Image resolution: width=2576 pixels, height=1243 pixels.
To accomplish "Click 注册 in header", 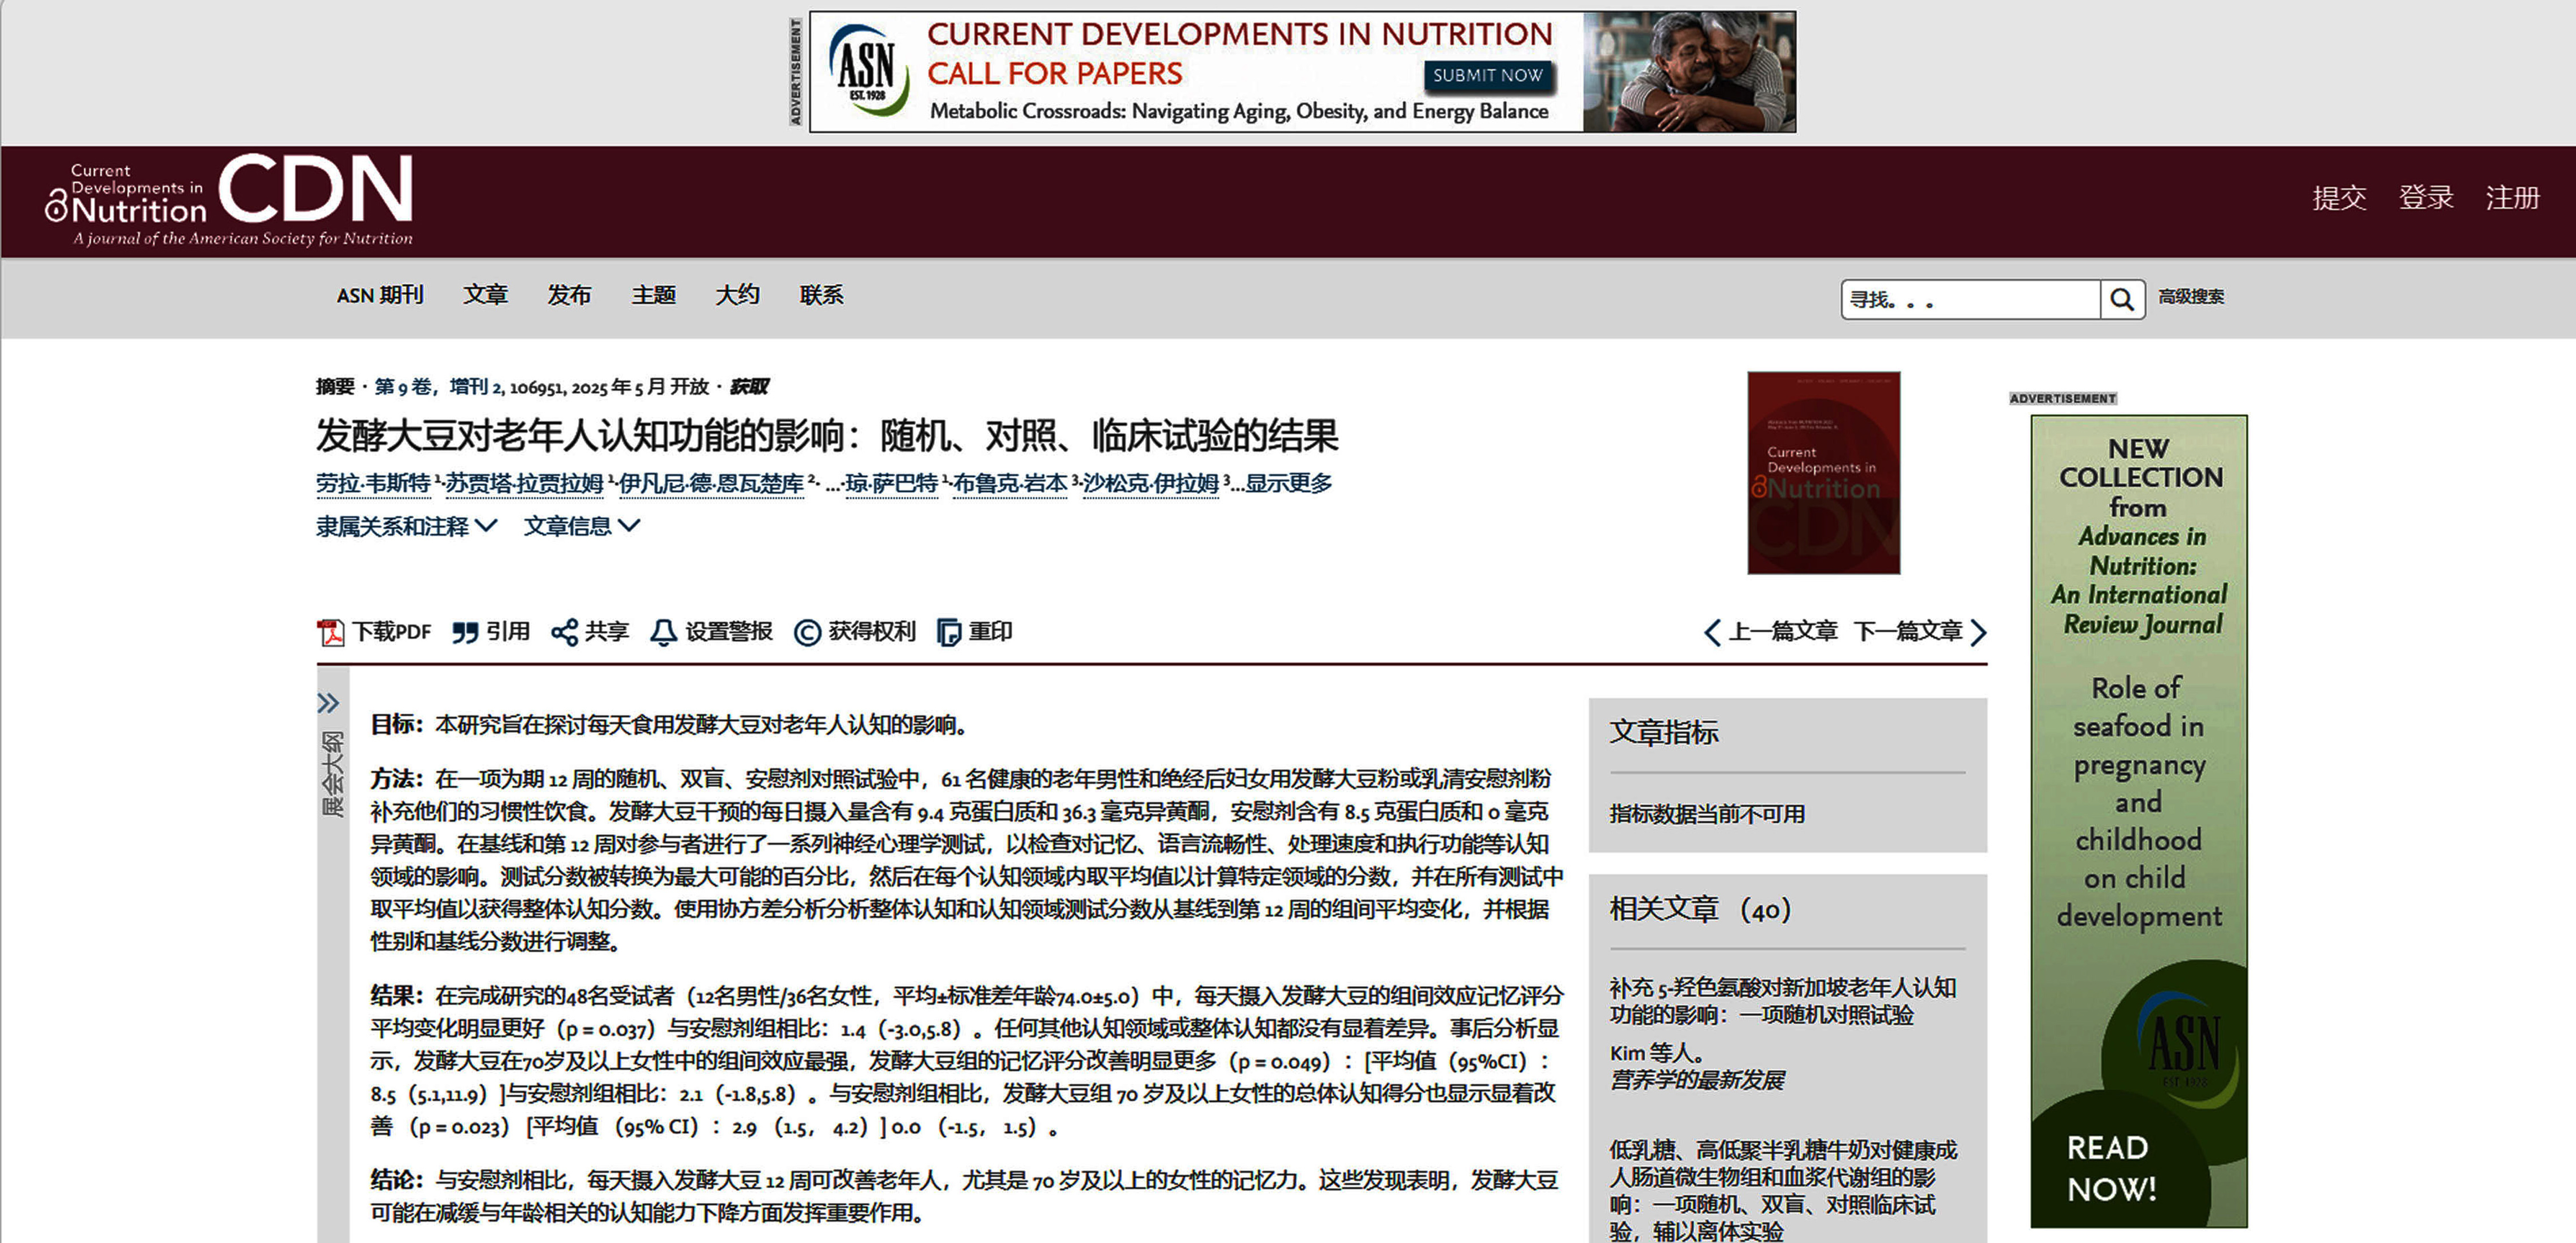I will point(2513,198).
